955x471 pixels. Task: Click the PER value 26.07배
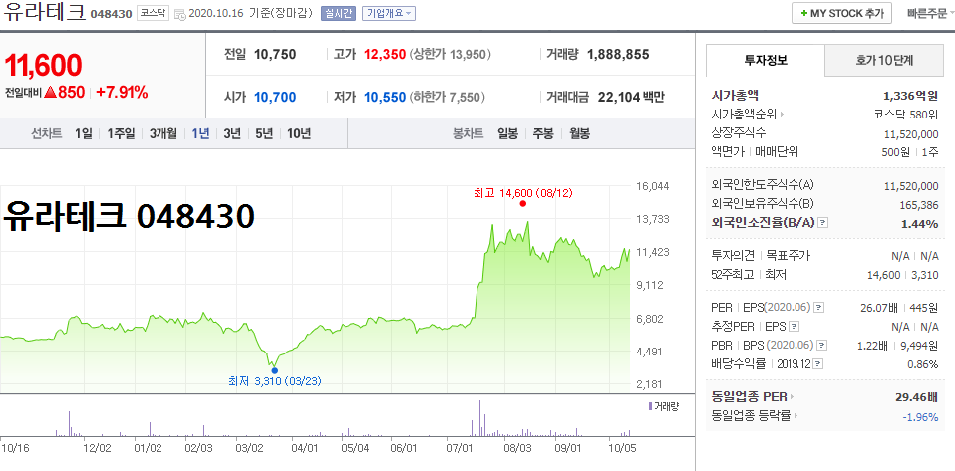pyautogui.click(x=877, y=308)
